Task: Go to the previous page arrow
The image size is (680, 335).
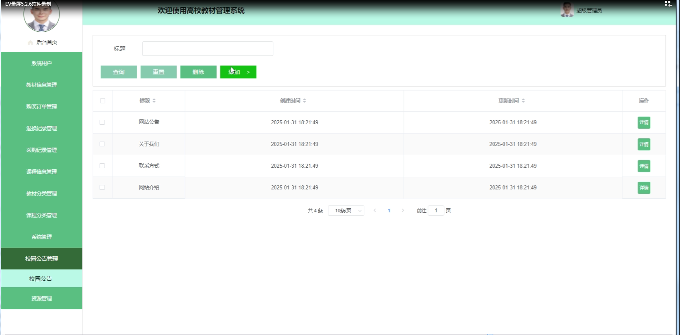Action: pyautogui.click(x=375, y=210)
